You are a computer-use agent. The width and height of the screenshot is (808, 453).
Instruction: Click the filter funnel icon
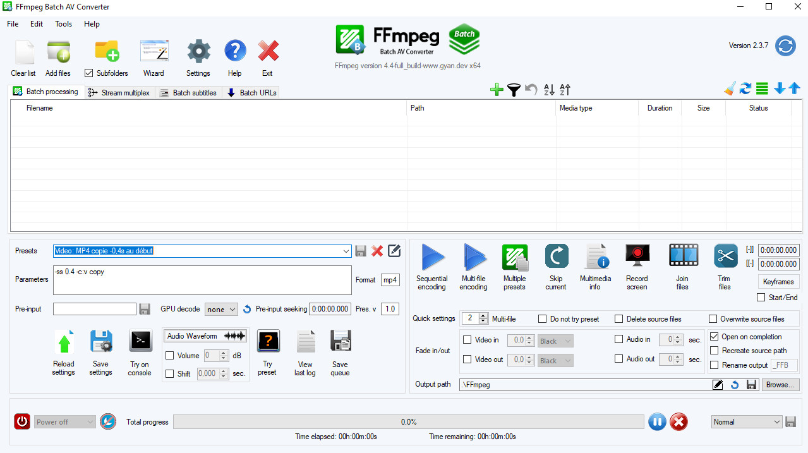pos(514,90)
